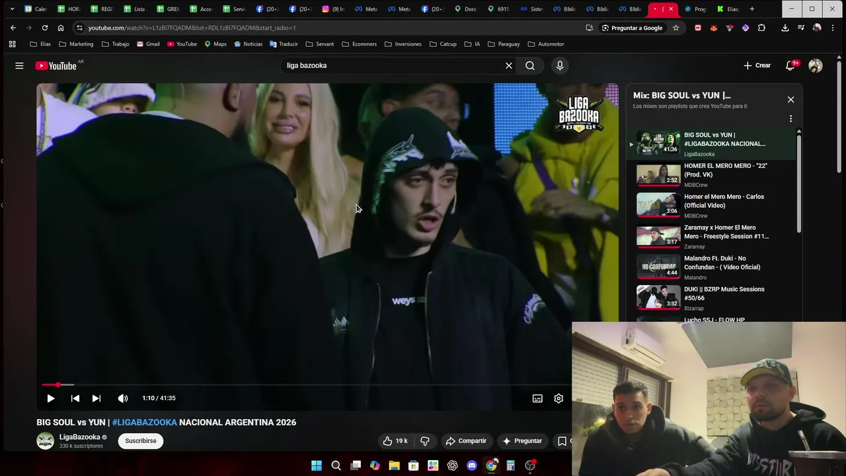Open the Ecommers bookmarks folder
This screenshot has width=846, height=476.
coord(359,44)
